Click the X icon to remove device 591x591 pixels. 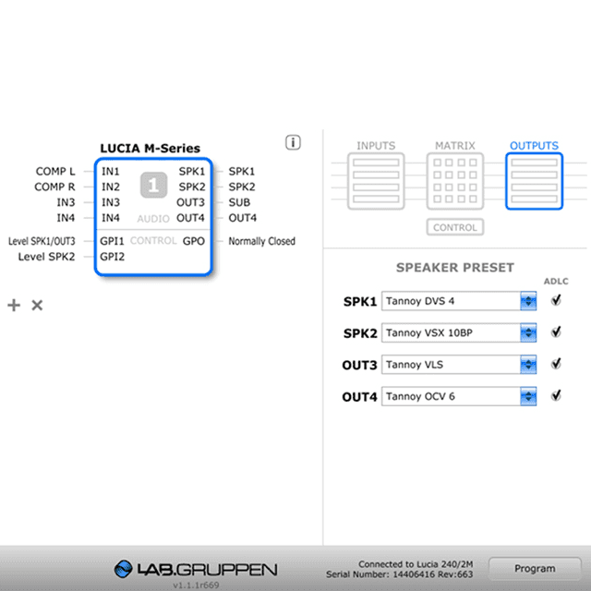(x=37, y=305)
